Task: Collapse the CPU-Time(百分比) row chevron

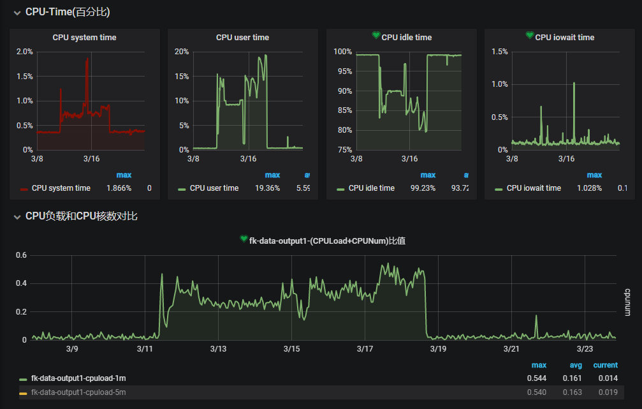Action: pyautogui.click(x=17, y=12)
